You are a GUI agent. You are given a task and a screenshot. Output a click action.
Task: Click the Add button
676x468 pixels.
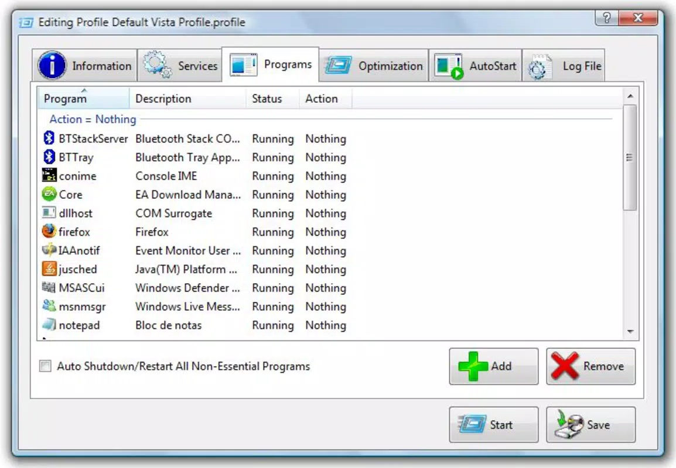494,366
